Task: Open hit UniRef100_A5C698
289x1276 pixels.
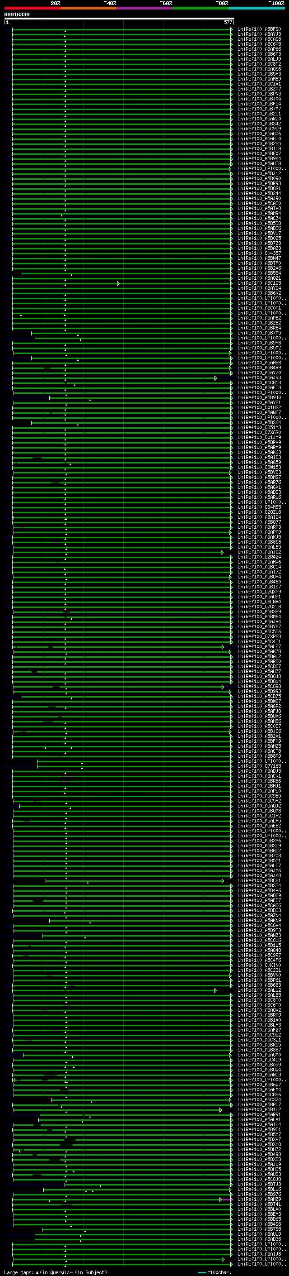Action: [259, 687]
